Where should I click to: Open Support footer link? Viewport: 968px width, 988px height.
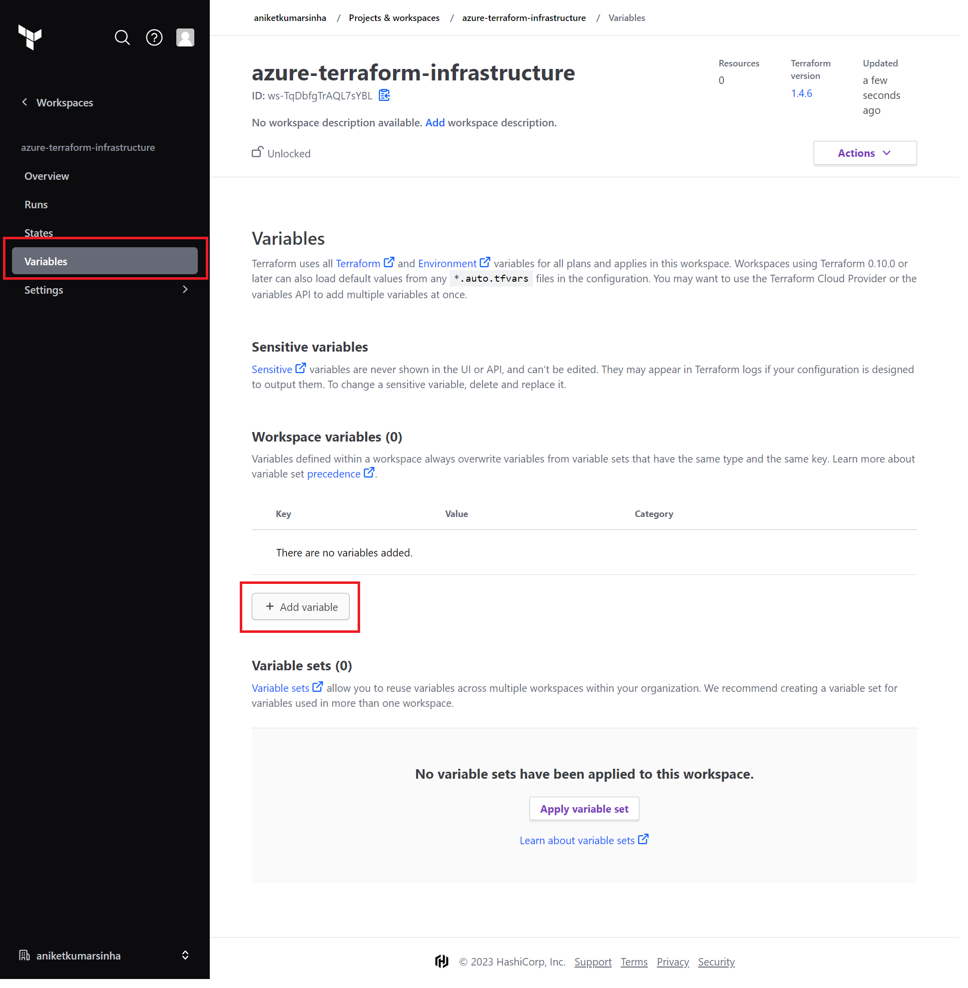pos(593,963)
